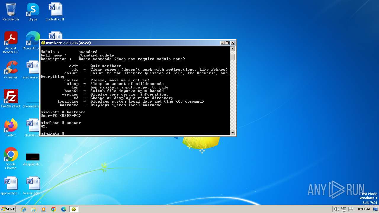Click the Show desktop button

375,209
